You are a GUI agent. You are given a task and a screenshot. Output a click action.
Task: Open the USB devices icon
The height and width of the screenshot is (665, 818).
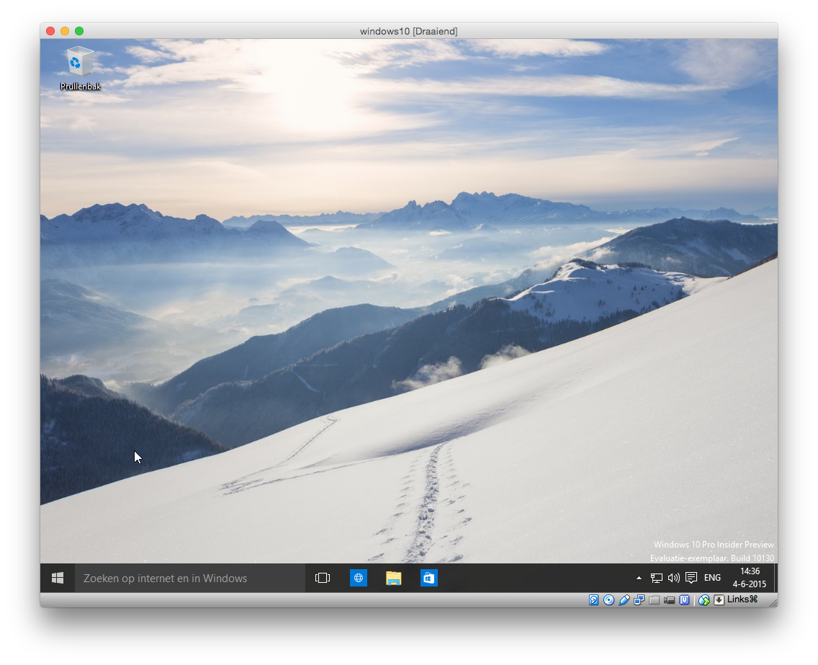tap(624, 600)
